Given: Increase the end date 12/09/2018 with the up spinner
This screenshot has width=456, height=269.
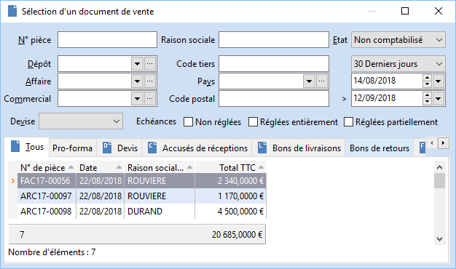Looking at the screenshot, I should pyautogui.click(x=427, y=95).
